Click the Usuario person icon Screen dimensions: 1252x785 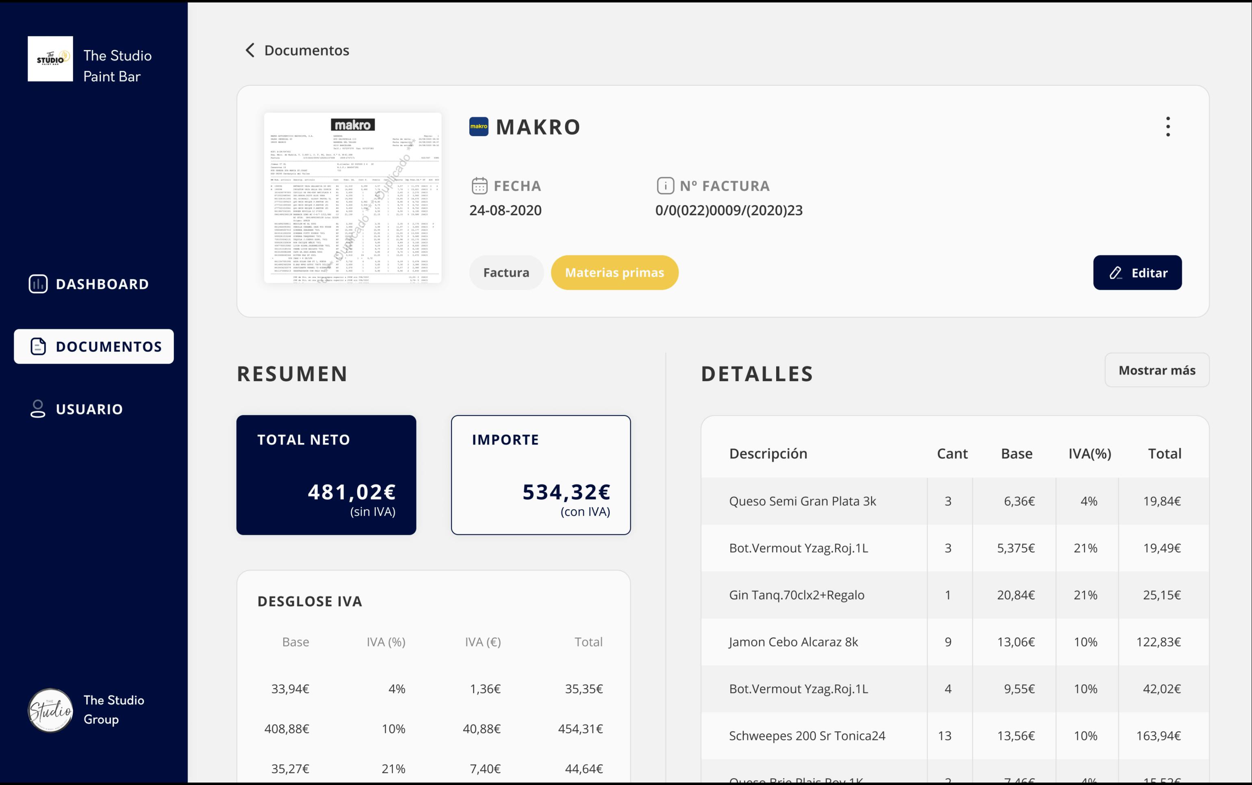point(37,409)
